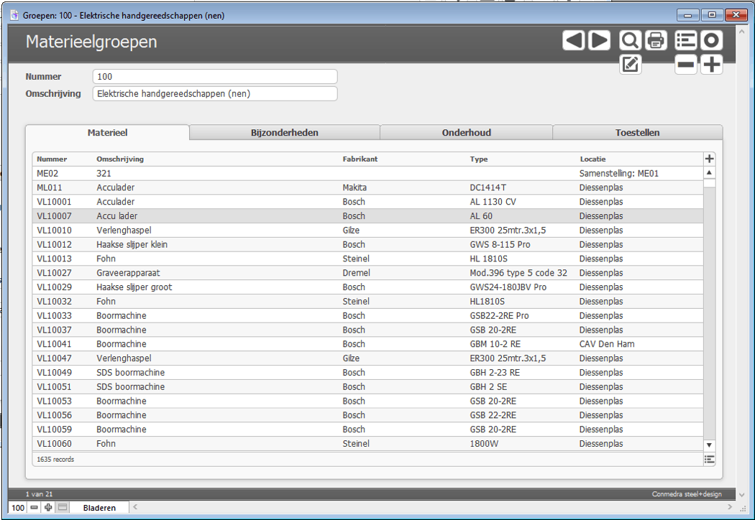Image resolution: width=755 pixels, height=520 pixels.
Task: Go to next record with right arrow
Action: pos(599,41)
